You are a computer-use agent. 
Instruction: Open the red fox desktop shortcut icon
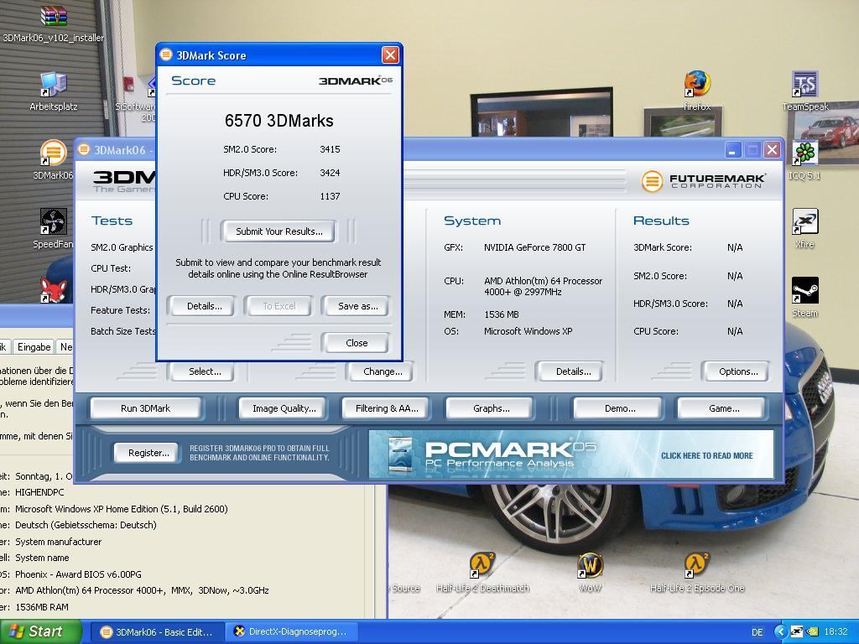point(53,289)
